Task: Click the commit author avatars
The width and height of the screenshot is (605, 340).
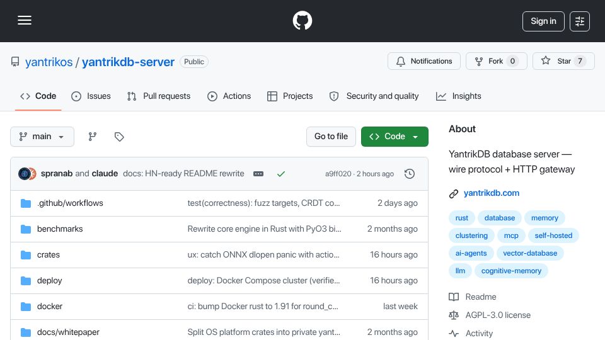Action: pyautogui.click(x=27, y=174)
